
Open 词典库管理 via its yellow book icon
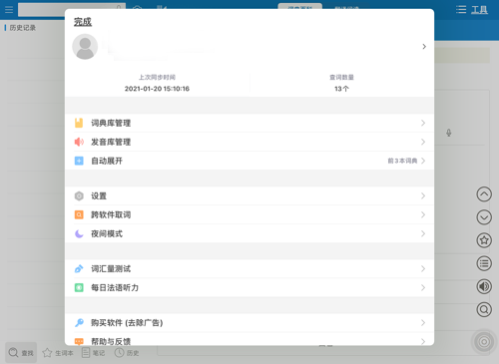pos(79,123)
